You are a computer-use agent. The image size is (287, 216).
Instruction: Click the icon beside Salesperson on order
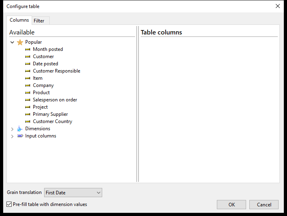point(28,100)
